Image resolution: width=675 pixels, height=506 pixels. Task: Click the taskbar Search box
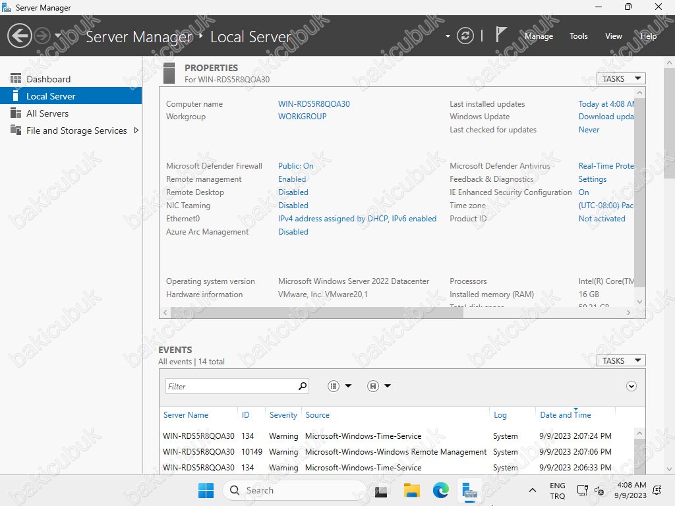pyautogui.click(x=295, y=490)
